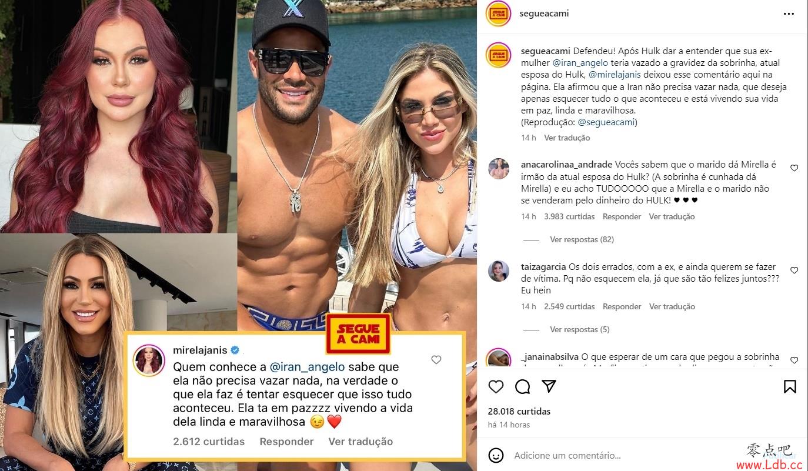Open comments via speech bubble icon
This screenshot has height=471, width=808.
(522, 386)
